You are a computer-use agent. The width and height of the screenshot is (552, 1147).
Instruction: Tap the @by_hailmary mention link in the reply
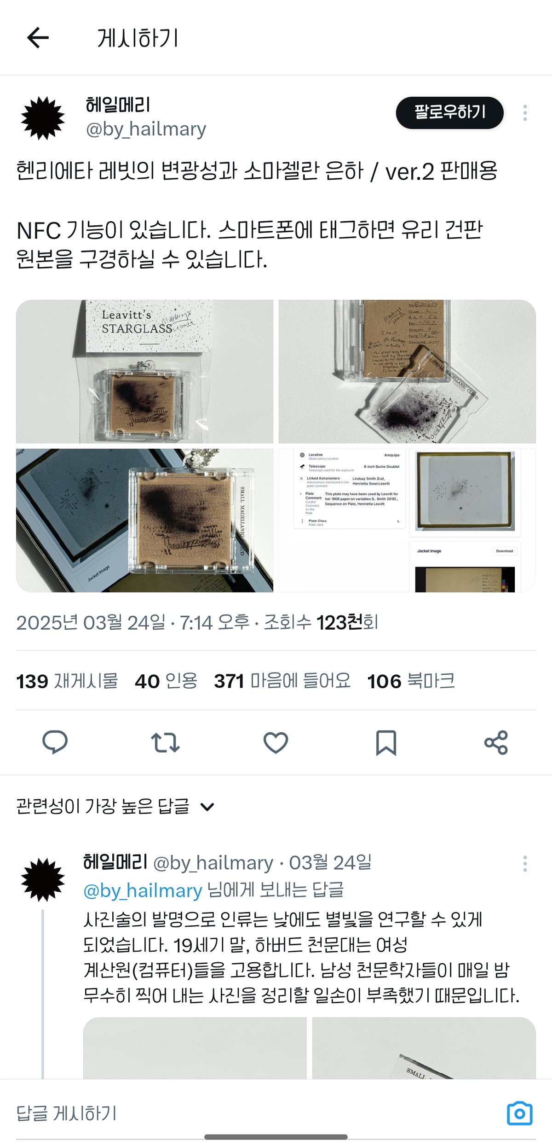[x=143, y=891]
